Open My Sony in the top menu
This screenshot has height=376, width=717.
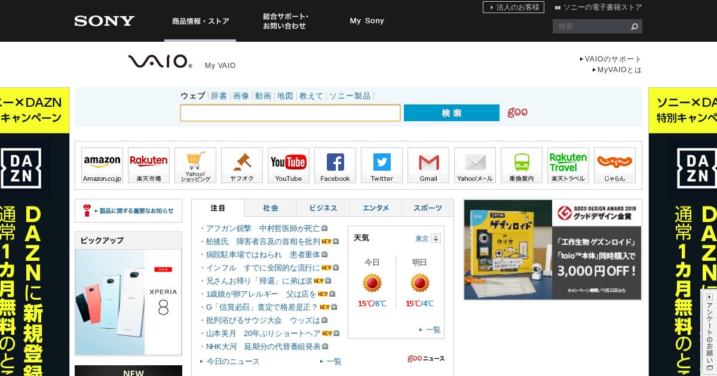tap(367, 21)
